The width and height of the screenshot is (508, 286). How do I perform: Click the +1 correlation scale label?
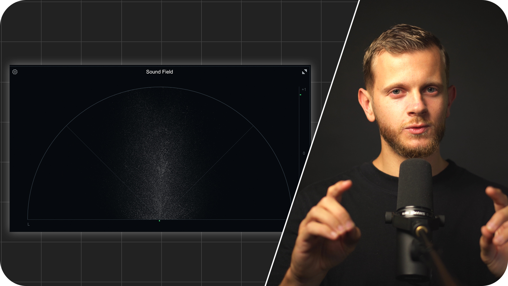click(304, 90)
